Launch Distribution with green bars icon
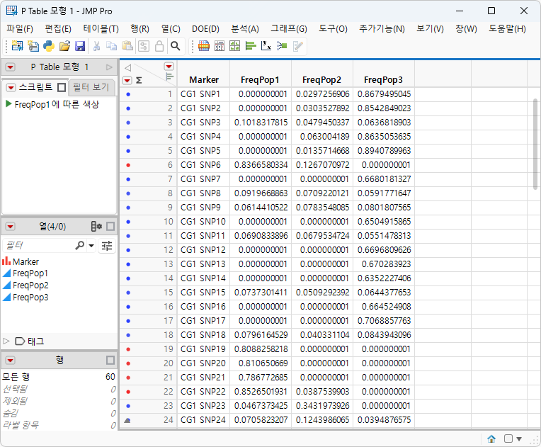Screen dimensions: 541x447 [x=251, y=46]
